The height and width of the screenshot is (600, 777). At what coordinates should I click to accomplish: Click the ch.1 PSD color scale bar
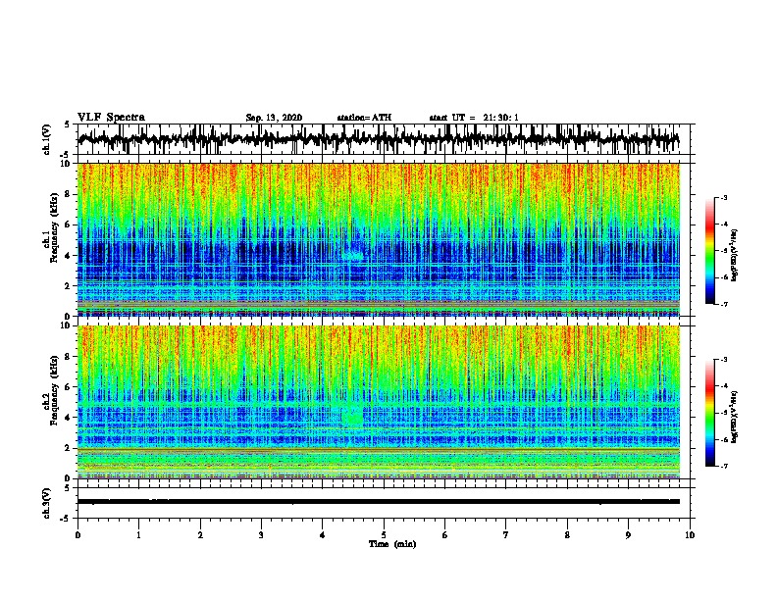[710, 251]
